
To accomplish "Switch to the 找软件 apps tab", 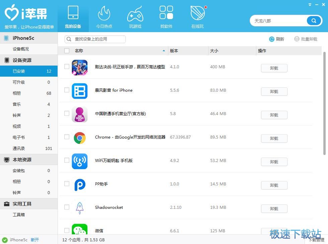I will (166, 16).
